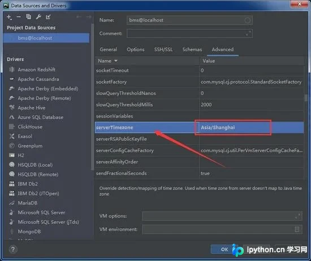Open the Schemas tab
This screenshot has height=261, width=311.
point(192,50)
